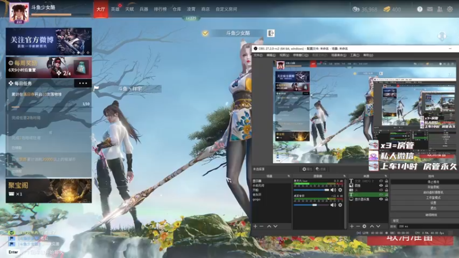Remove the source with the minus icon
The width and height of the screenshot is (459, 258).
(x=357, y=226)
